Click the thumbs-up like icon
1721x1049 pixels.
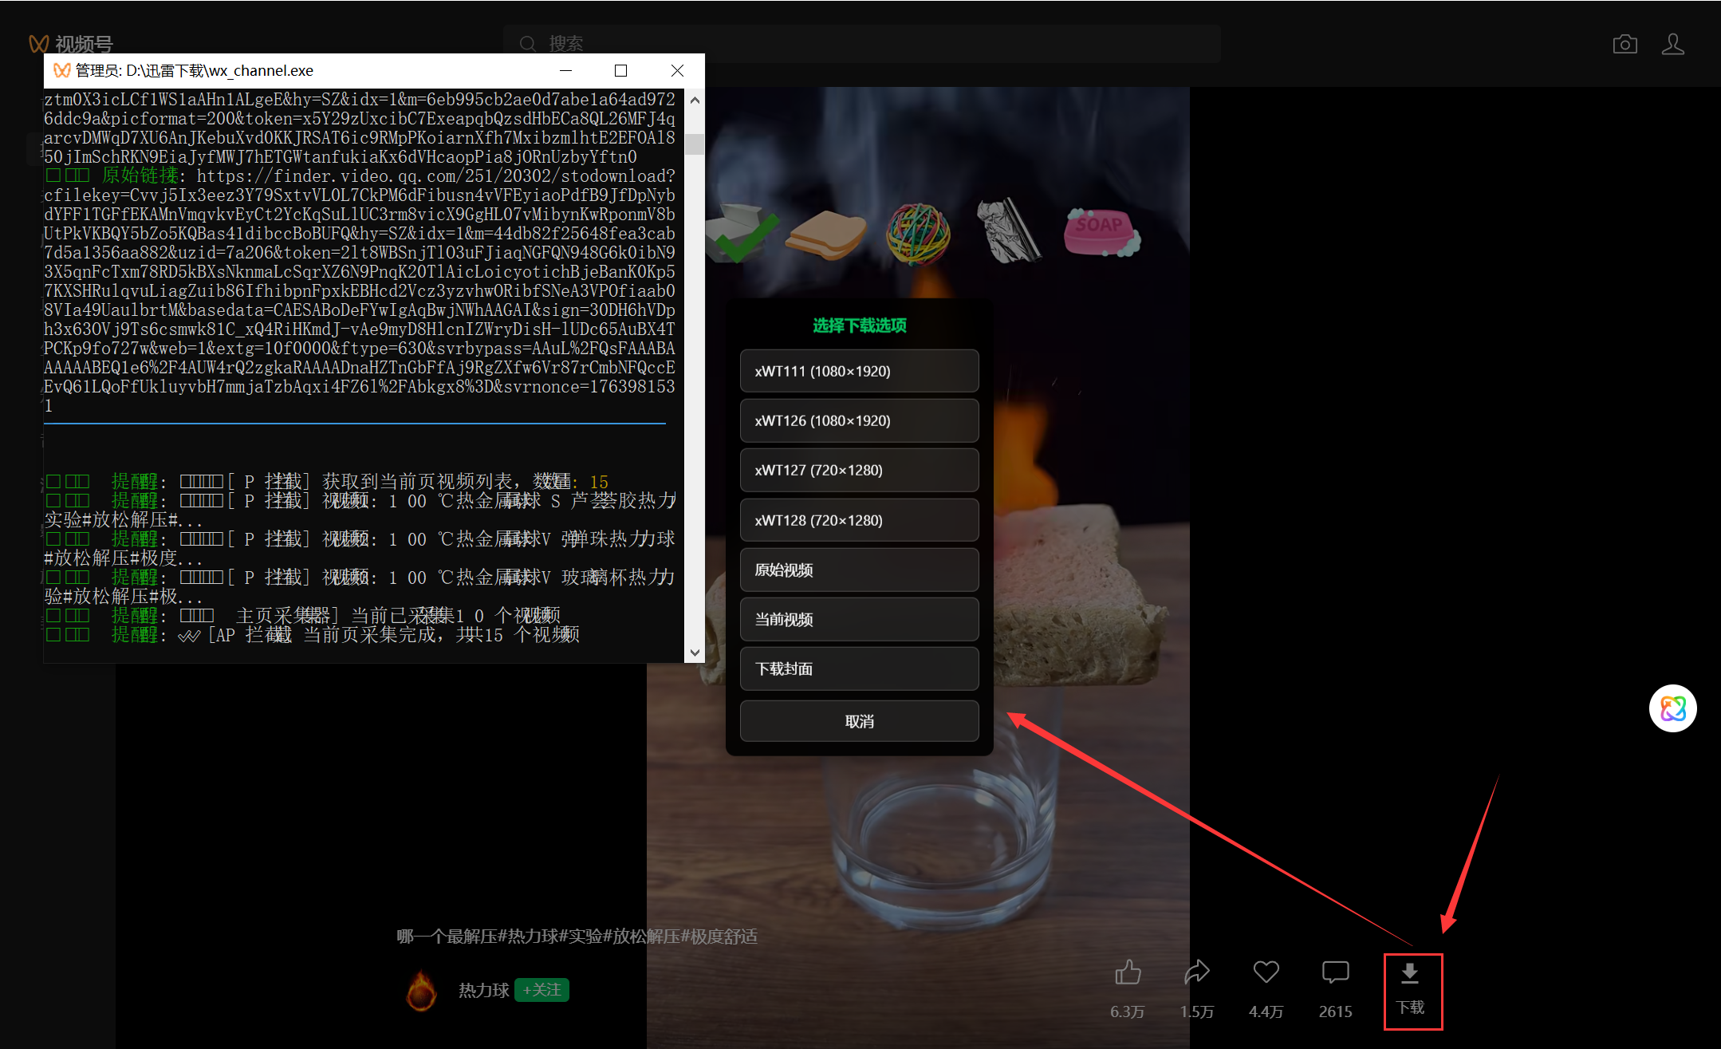click(x=1127, y=972)
